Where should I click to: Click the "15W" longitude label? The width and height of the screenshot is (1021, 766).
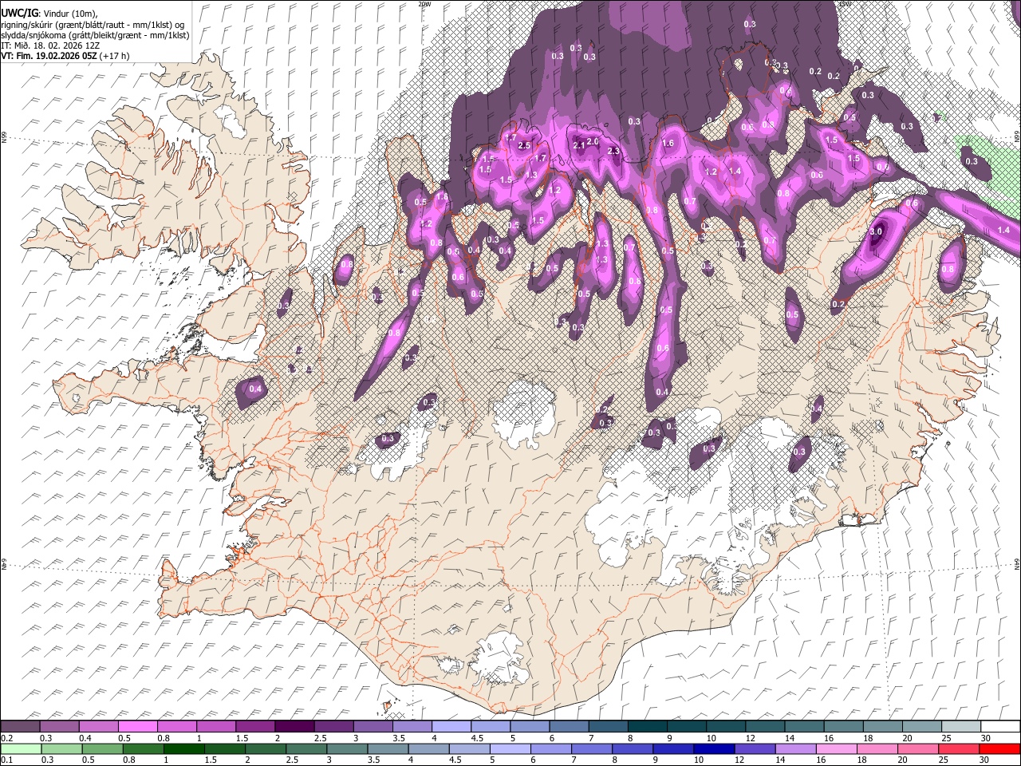point(845,4)
